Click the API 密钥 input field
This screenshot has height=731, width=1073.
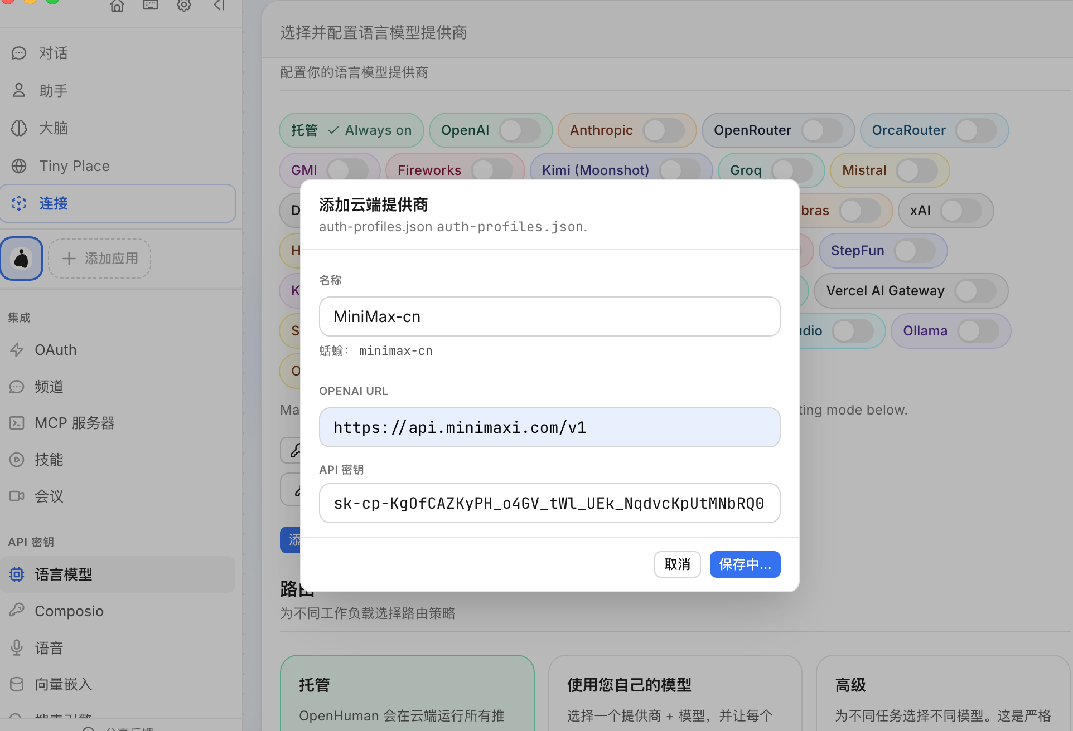pos(549,503)
